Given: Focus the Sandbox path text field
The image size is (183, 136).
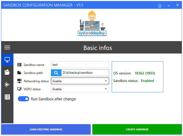Looking at the screenshot, I should point(85,73).
